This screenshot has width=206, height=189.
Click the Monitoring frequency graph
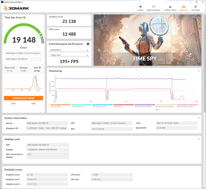tap(124, 88)
